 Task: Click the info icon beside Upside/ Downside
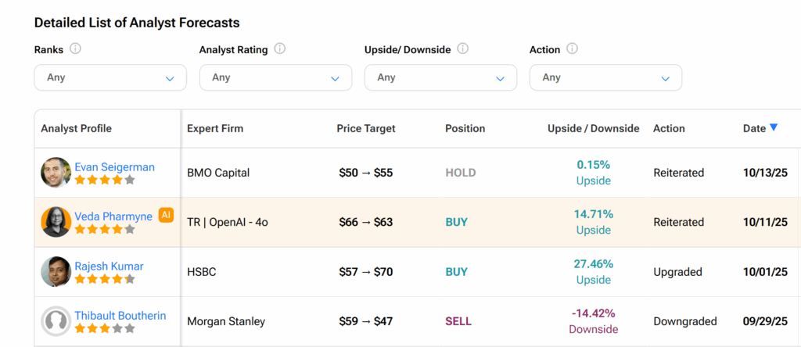pos(463,48)
